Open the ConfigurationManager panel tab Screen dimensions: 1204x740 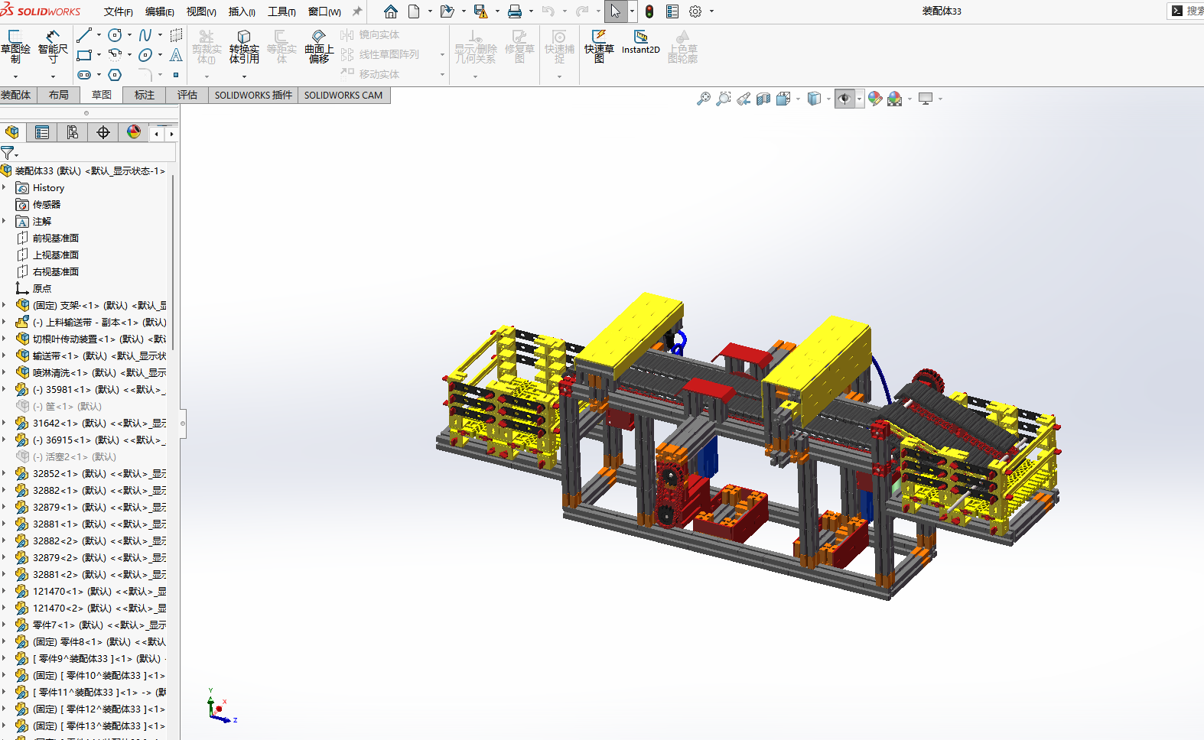click(x=73, y=132)
